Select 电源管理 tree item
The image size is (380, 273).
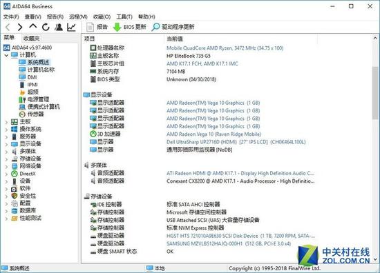pos(34,99)
